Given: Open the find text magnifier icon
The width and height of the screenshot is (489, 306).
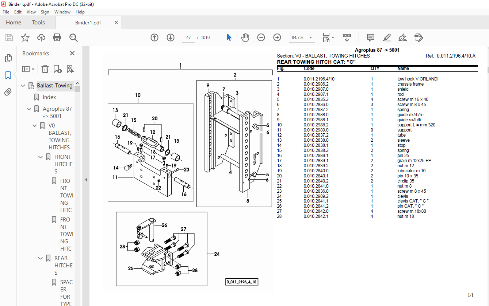Looking at the screenshot, I should tap(73, 38).
